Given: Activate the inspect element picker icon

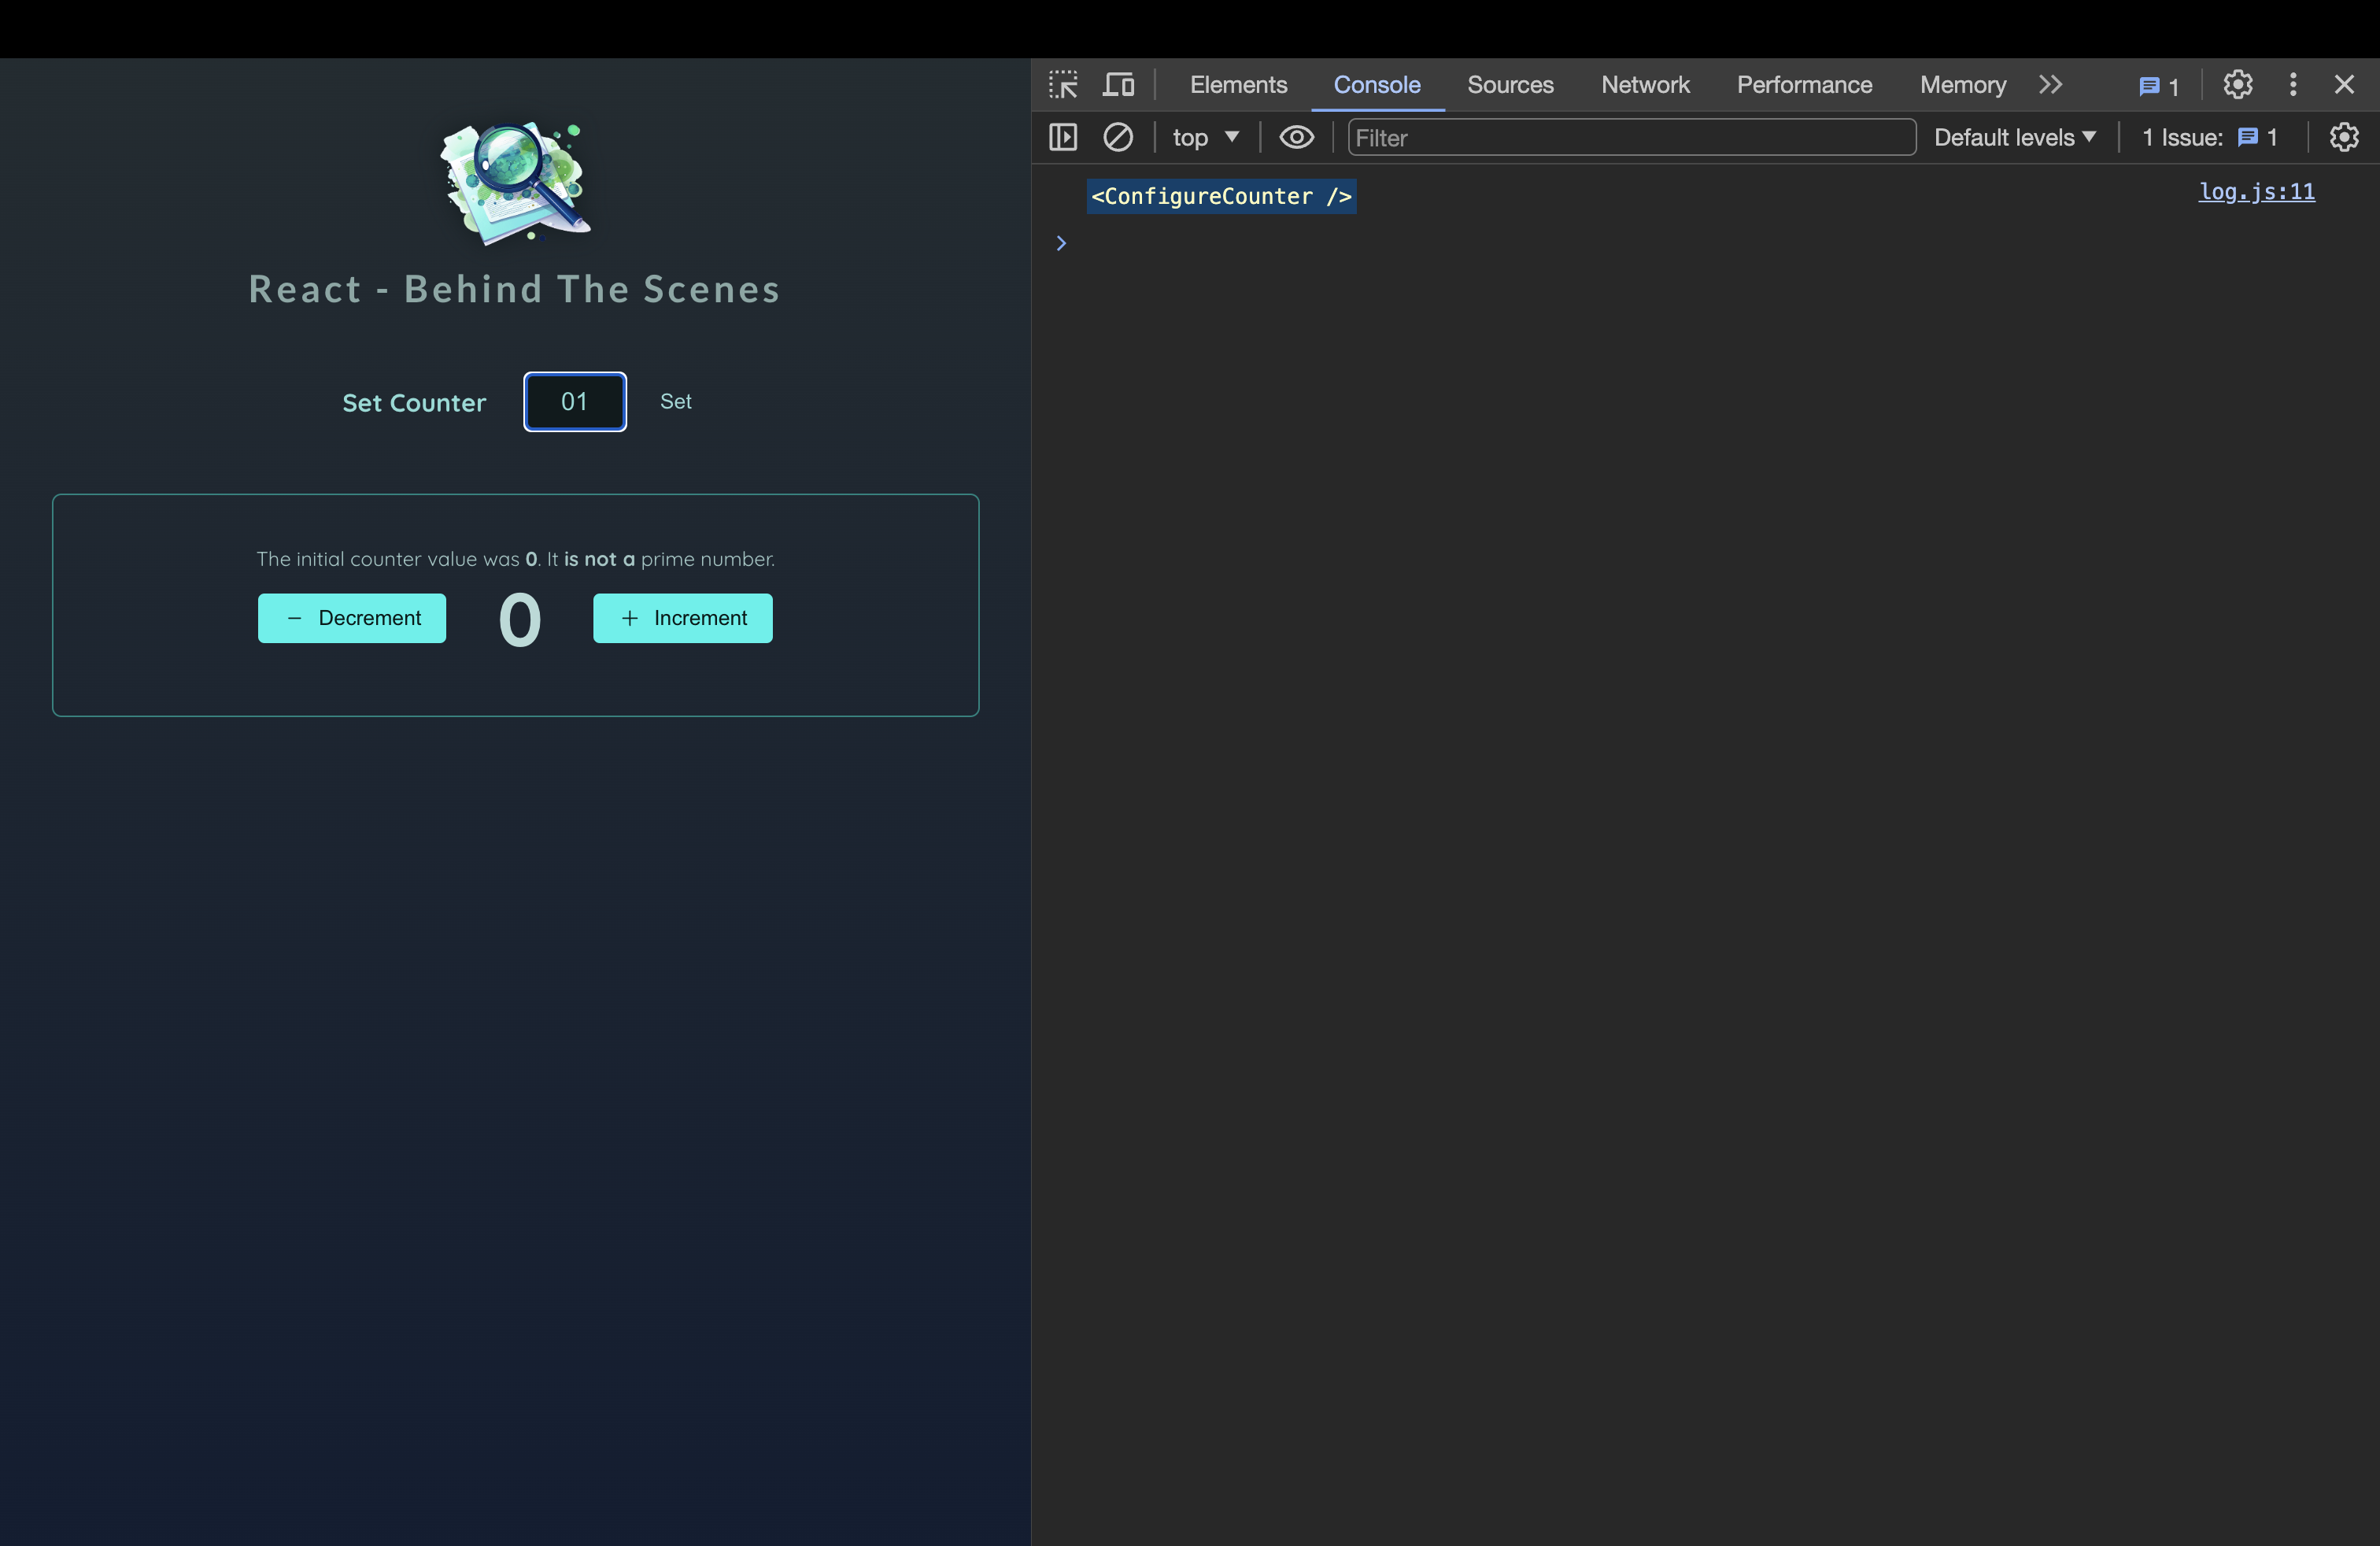Looking at the screenshot, I should (1063, 85).
